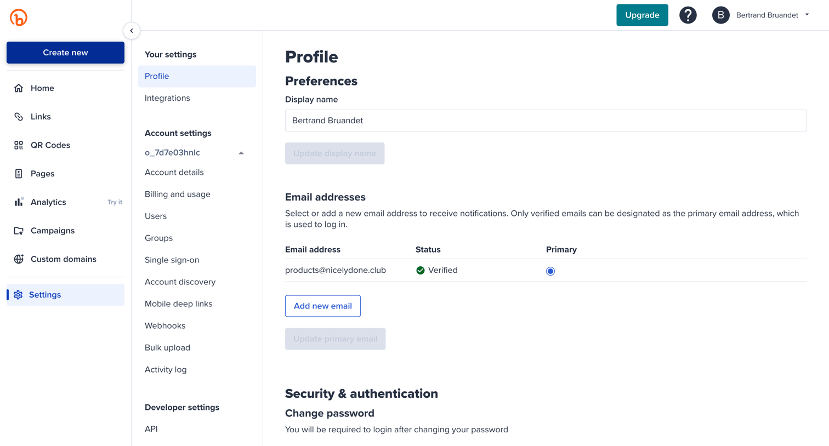This screenshot has width=829, height=446.
Task: Click Update display name button
Action: pyautogui.click(x=334, y=153)
